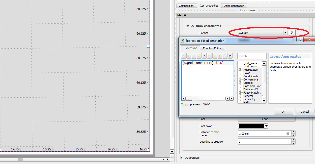Click the opening parenthesis operator icon
Screen dimensions: 315x164
pos(220,56)
